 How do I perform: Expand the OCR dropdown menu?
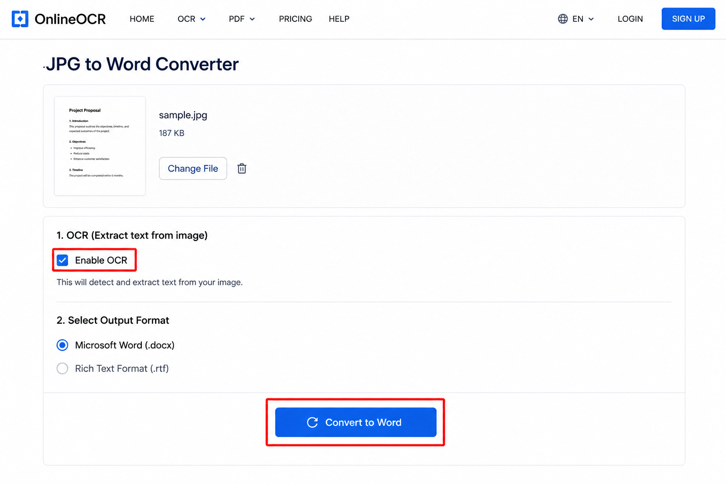(191, 19)
